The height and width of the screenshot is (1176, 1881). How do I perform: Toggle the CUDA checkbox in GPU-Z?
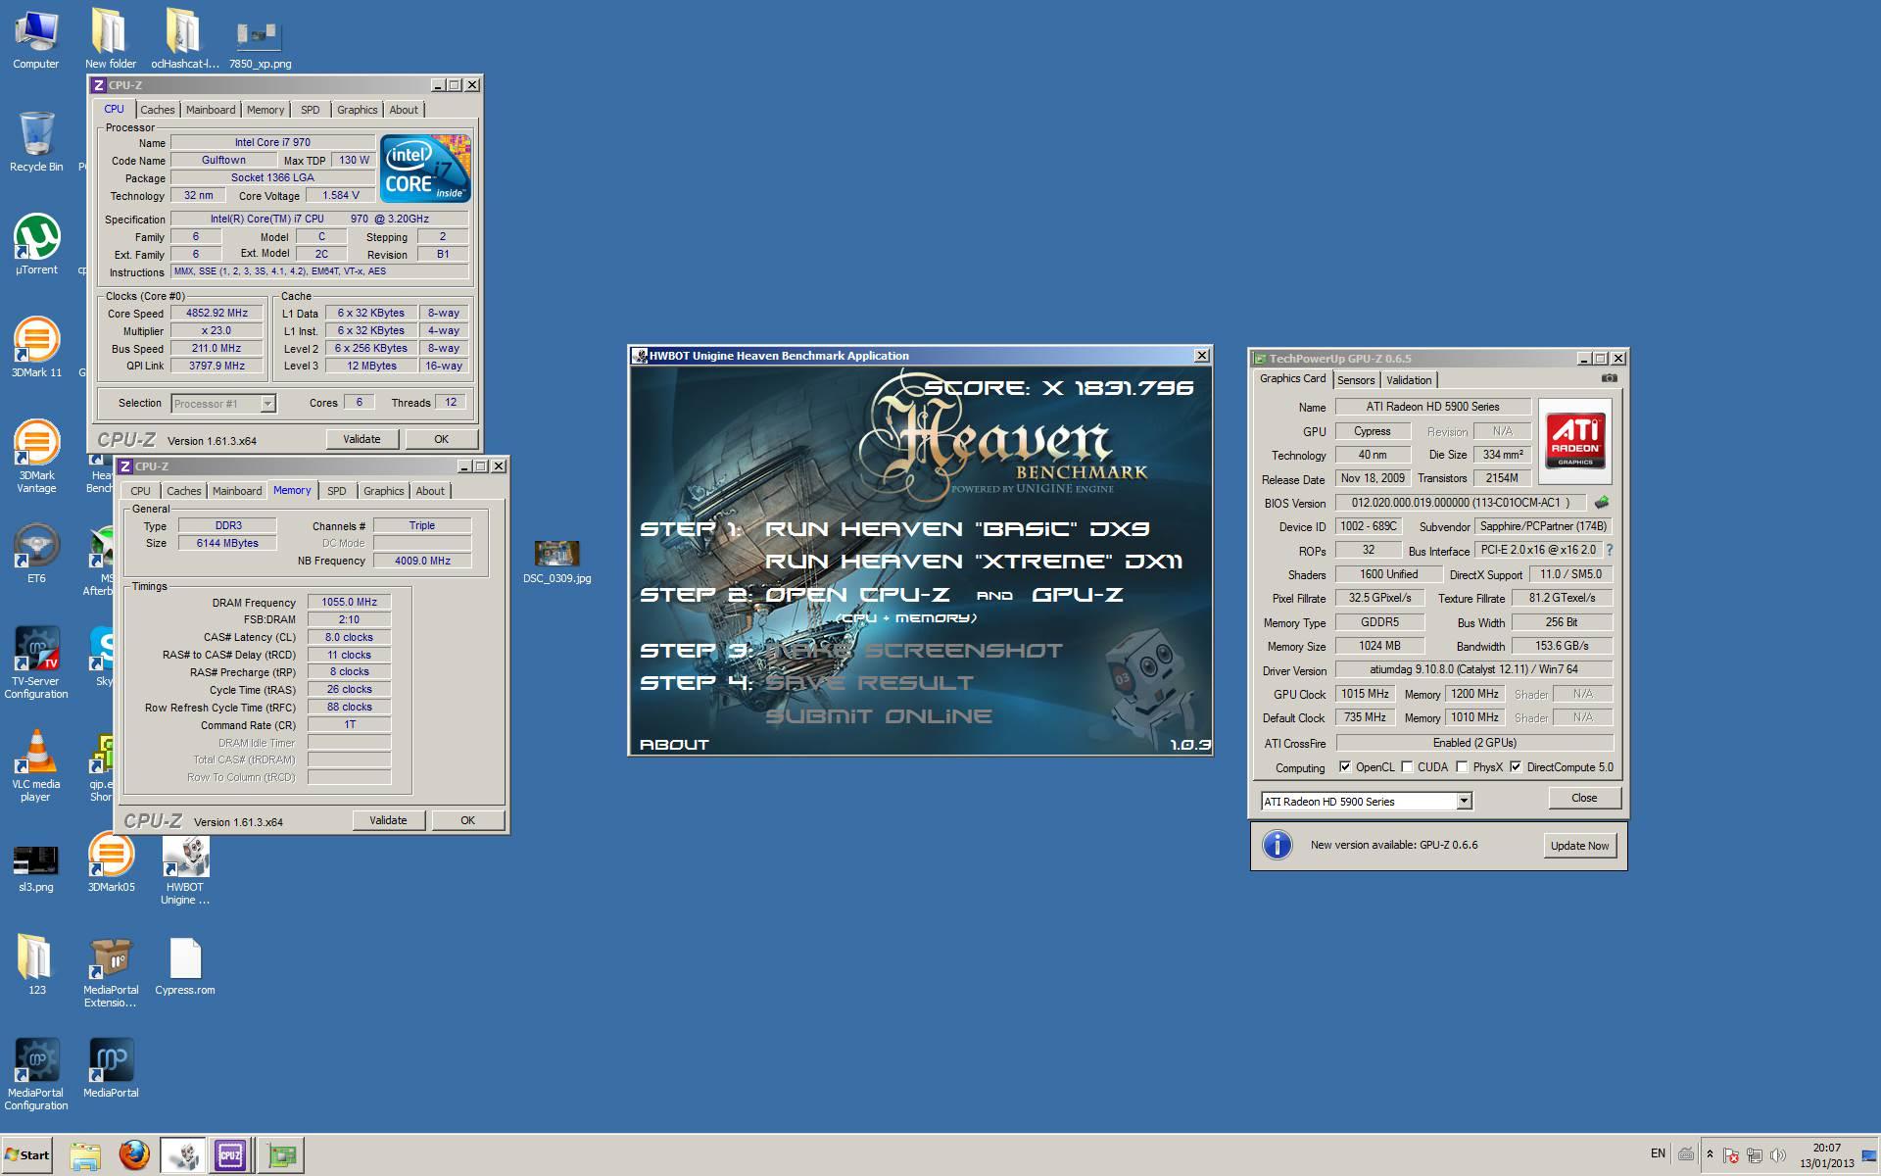(x=1407, y=767)
